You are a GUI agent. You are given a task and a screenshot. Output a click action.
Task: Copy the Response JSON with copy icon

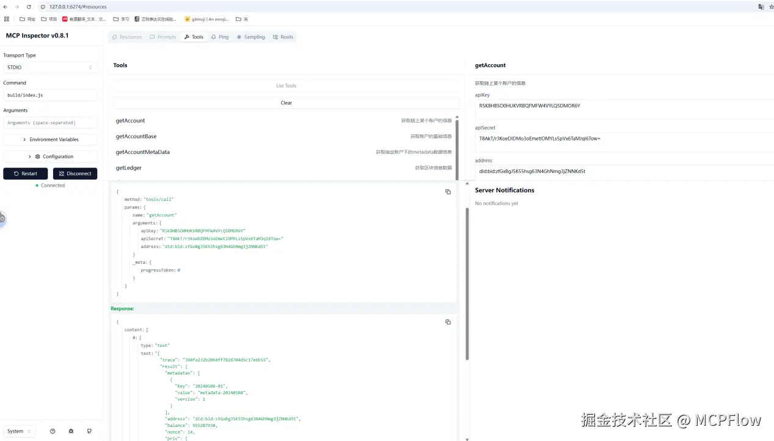(448, 322)
